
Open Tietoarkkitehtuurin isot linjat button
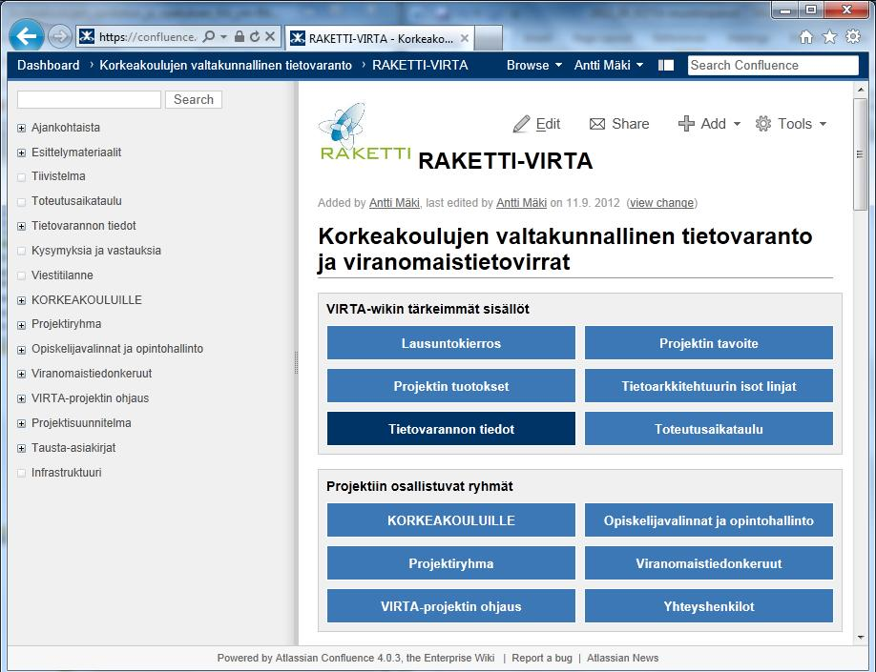(x=708, y=386)
